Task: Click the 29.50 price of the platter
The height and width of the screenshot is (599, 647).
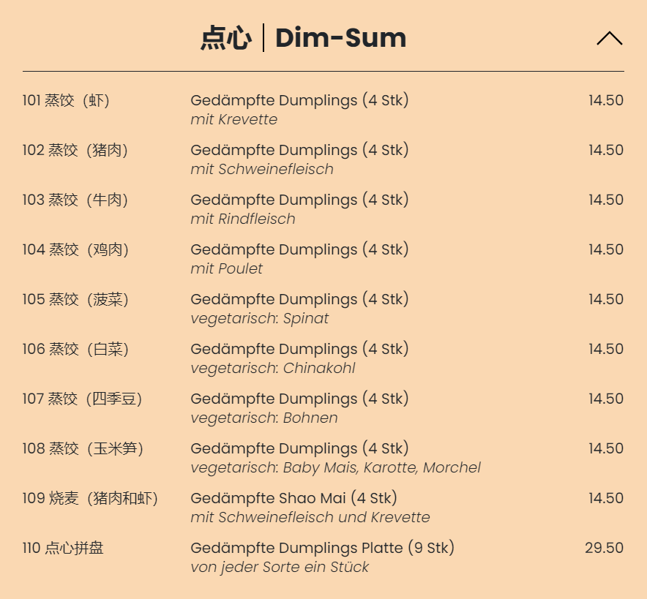Action: [604, 549]
